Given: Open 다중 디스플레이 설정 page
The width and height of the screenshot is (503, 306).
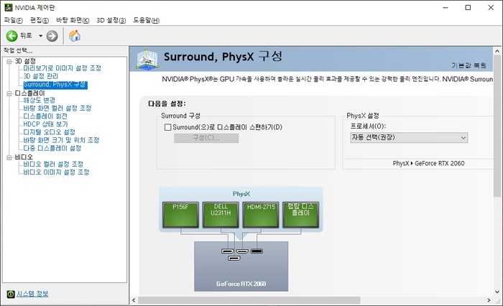Looking at the screenshot, I should (52, 149).
